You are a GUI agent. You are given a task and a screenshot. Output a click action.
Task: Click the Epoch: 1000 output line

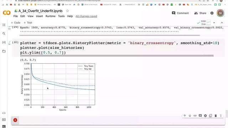(122, 28)
